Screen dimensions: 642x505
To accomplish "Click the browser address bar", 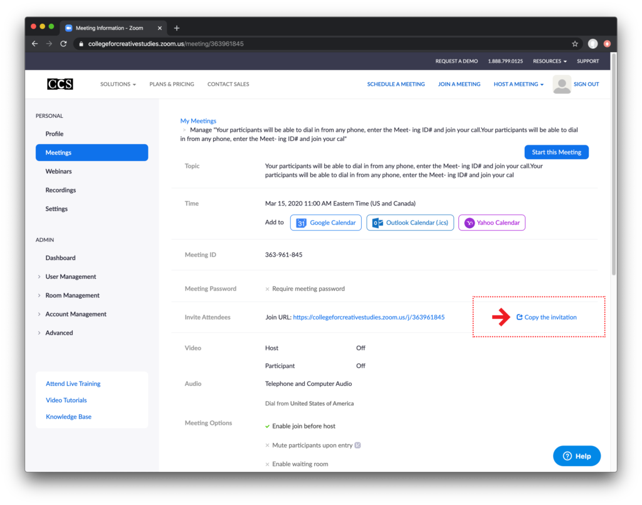I will [313, 44].
